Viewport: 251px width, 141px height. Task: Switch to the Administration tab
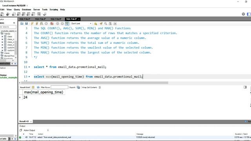5,63
